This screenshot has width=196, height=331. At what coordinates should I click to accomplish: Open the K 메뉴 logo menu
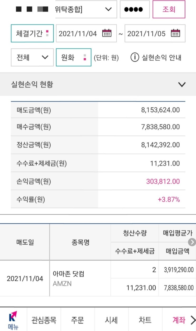coord(13,320)
